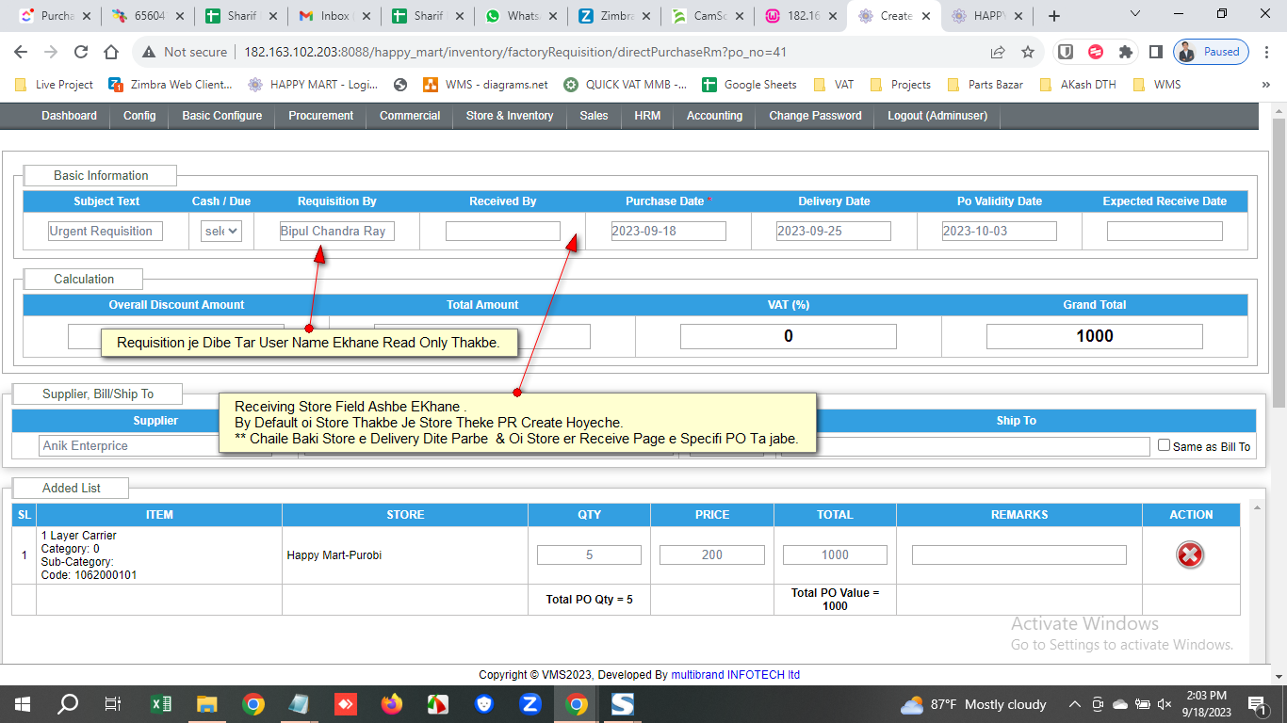Click the QTY field showing 5

589,555
